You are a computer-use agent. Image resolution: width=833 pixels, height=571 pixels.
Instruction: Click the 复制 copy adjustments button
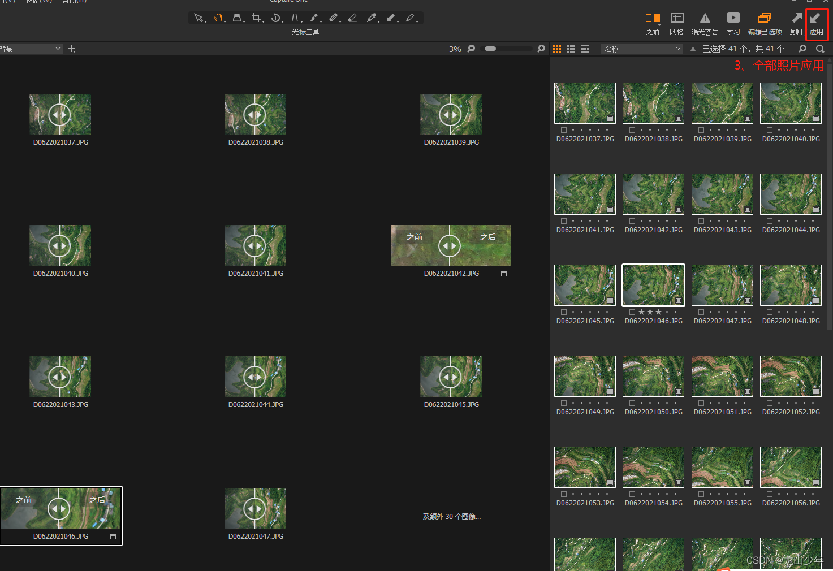pos(796,24)
